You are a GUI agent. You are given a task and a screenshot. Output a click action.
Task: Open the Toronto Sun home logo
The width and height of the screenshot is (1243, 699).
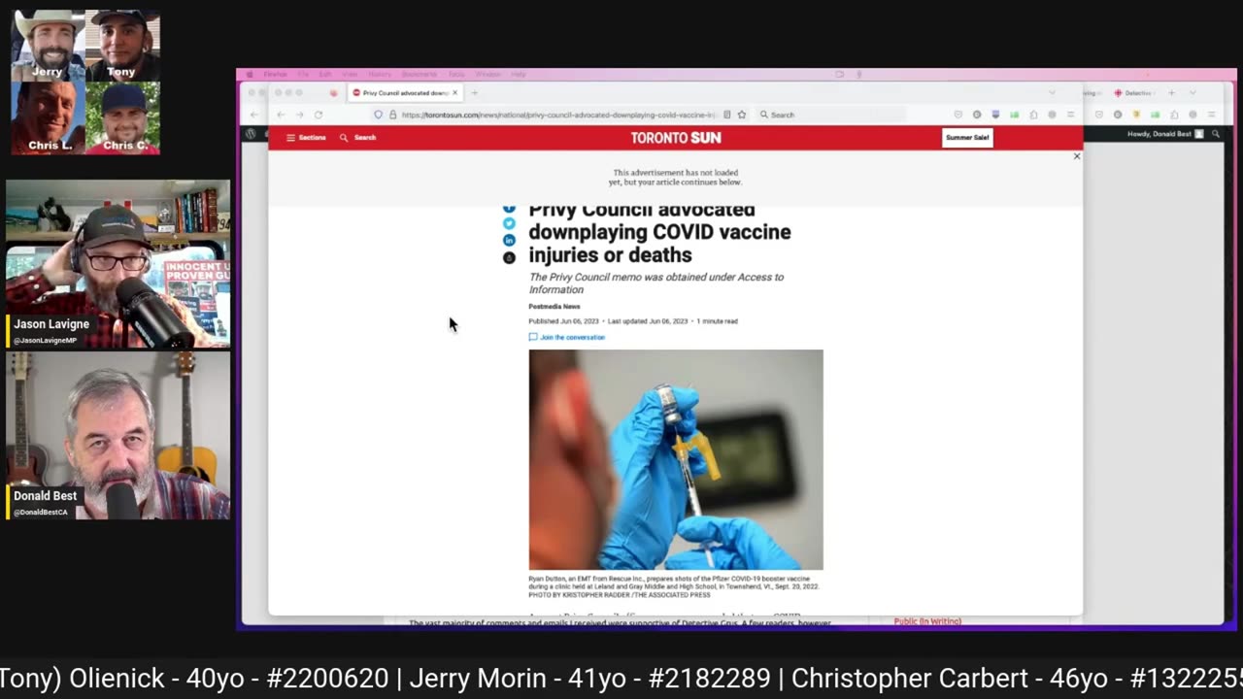pos(676,138)
